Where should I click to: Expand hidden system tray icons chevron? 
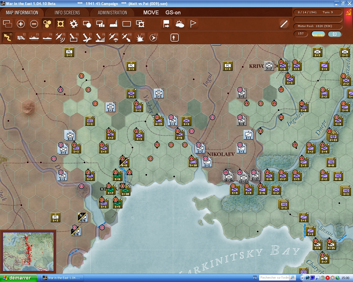[x=303, y=278]
